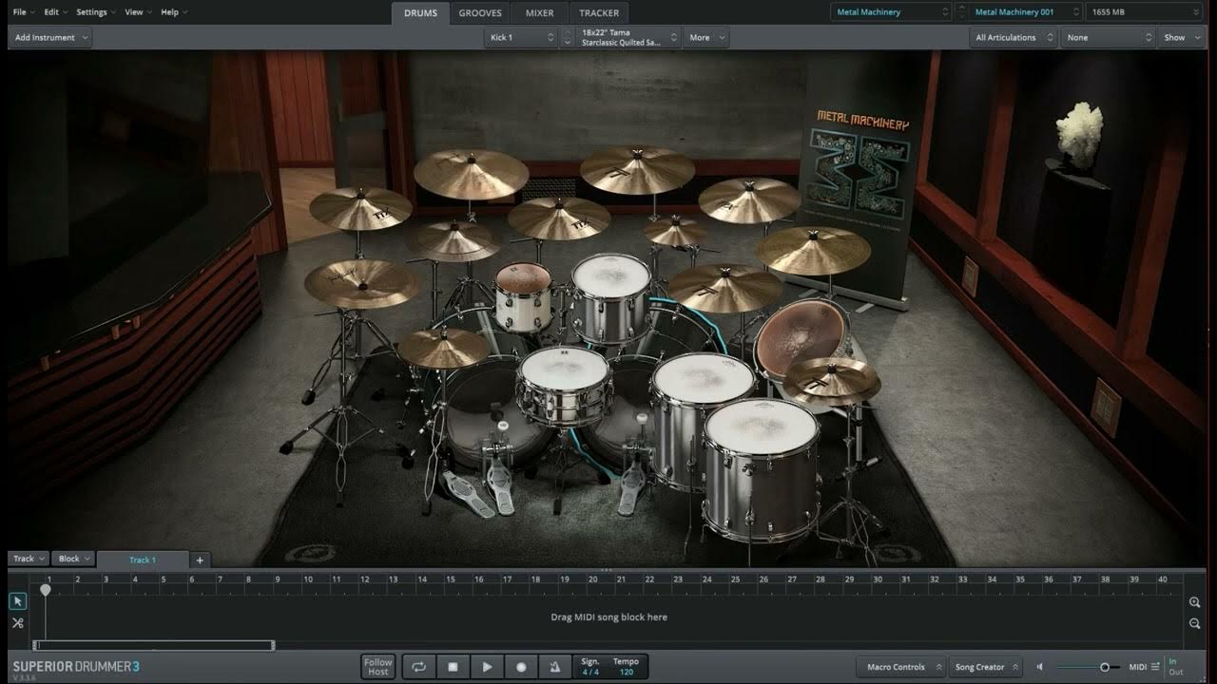Adjust the master volume slider
Viewport: 1217px width, 684px height.
[1104, 667]
